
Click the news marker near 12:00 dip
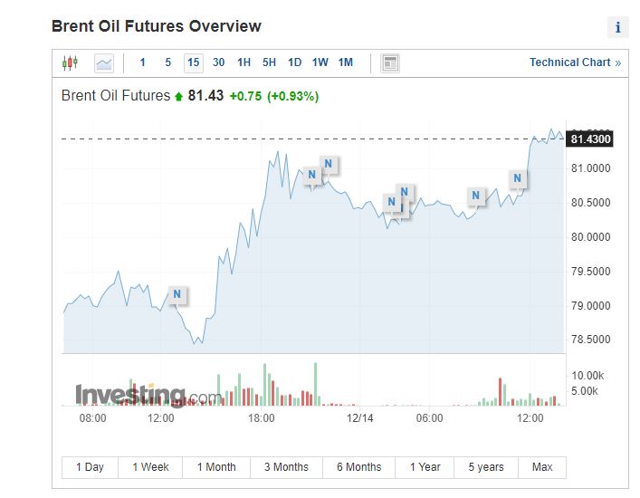pyautogui.click(x=177, y=294)
